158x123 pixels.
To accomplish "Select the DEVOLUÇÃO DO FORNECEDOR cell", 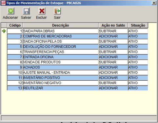I will [61, 47].
